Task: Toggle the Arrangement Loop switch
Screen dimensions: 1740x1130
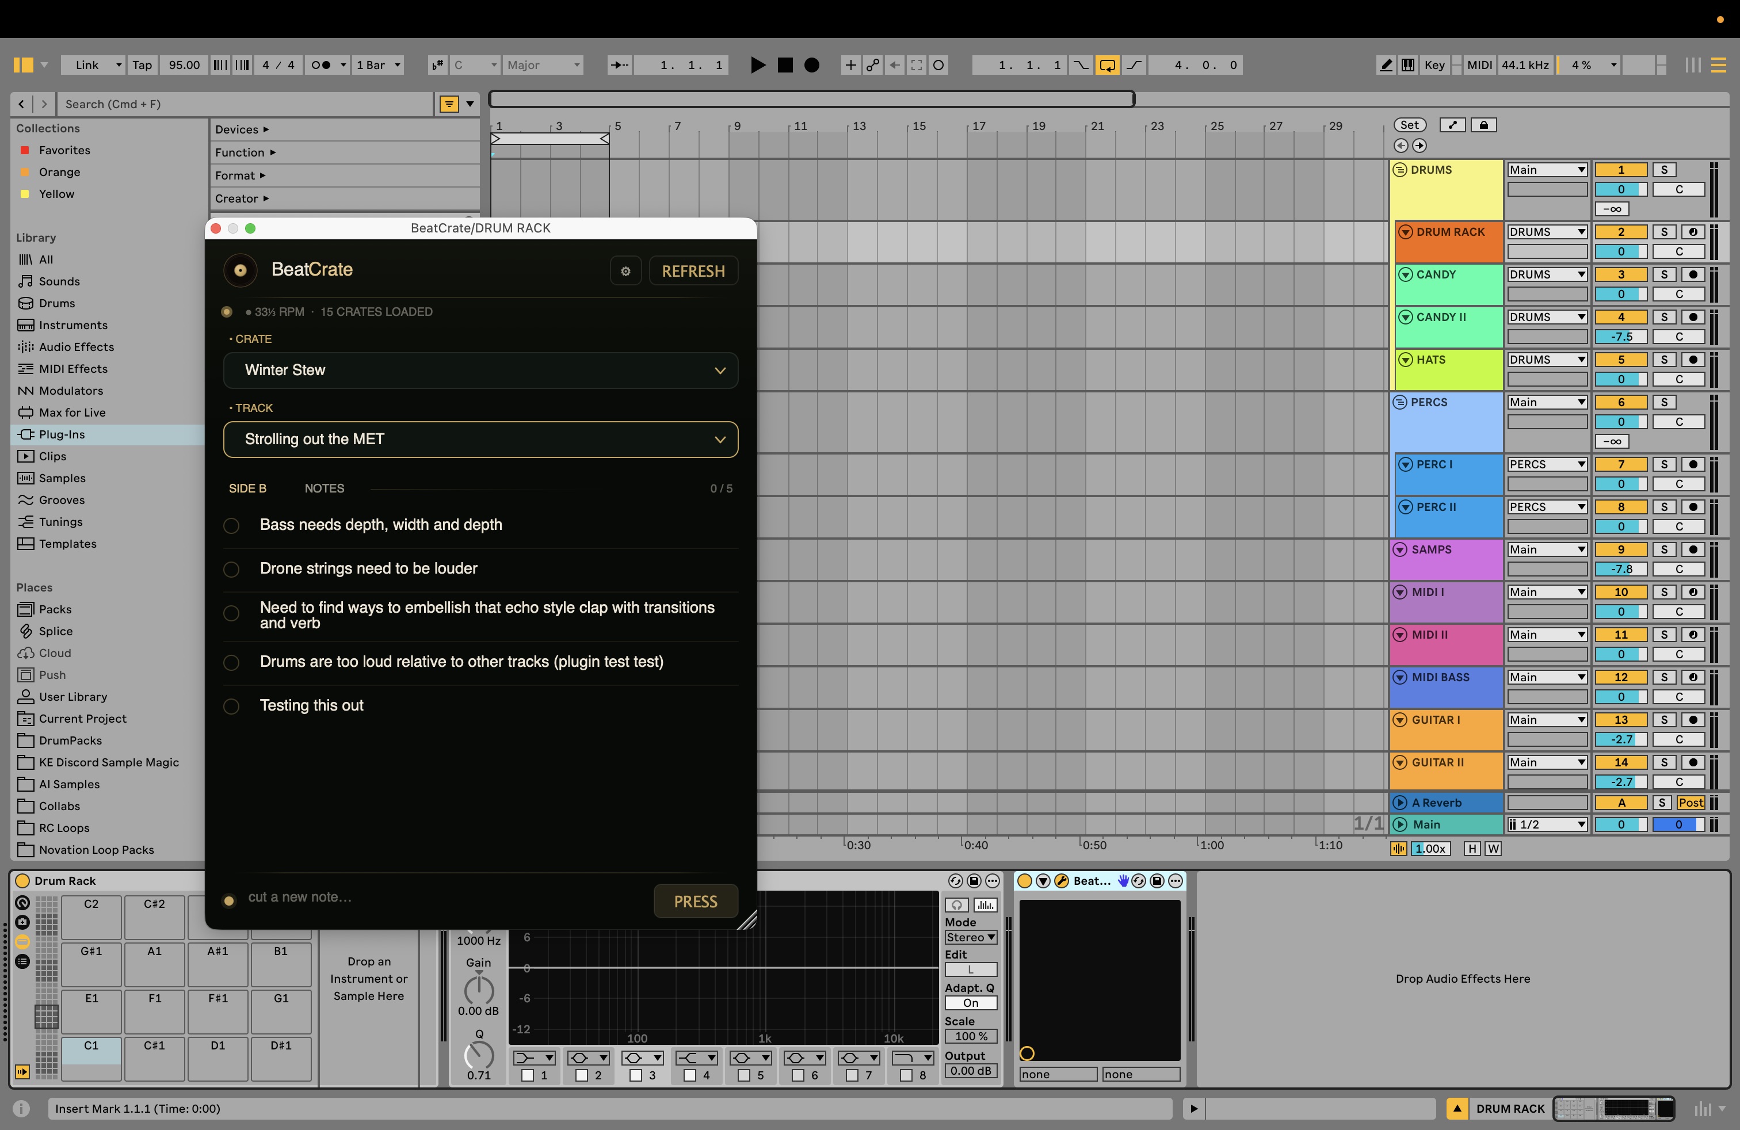Action: (1107, 65)
